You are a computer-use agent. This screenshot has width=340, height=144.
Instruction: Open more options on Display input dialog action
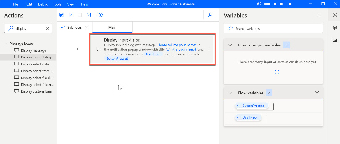[x=208, y=49]
